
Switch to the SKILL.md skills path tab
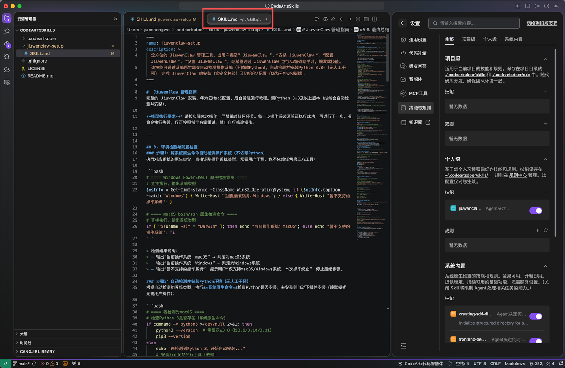240,19
